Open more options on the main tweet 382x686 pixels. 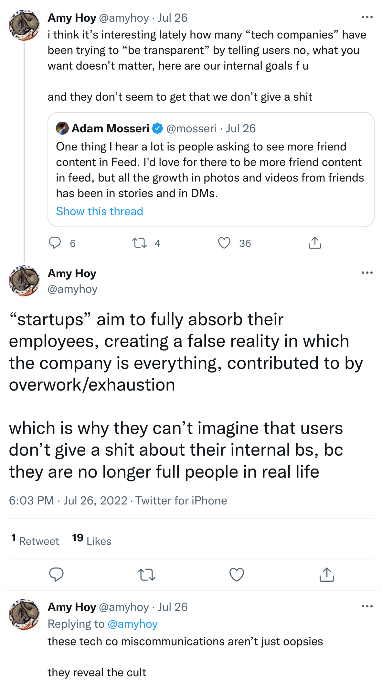tap(367, 273)
